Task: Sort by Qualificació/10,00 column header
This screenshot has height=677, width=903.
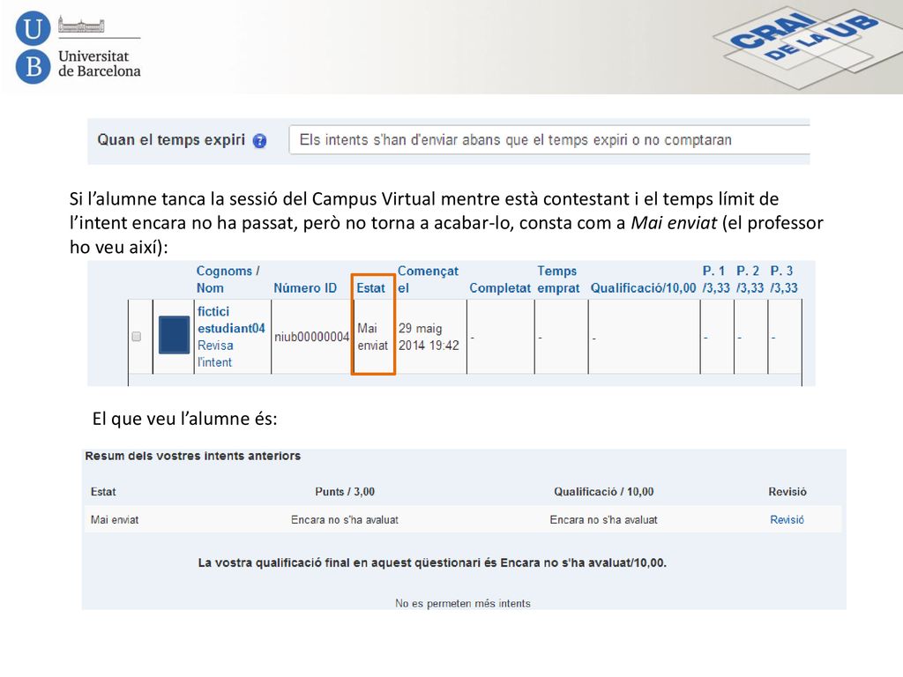Action: coord(643,288)
